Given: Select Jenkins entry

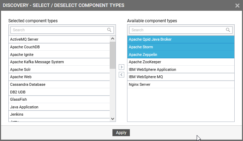Looking at the screenshot, I should click(59, 114).
